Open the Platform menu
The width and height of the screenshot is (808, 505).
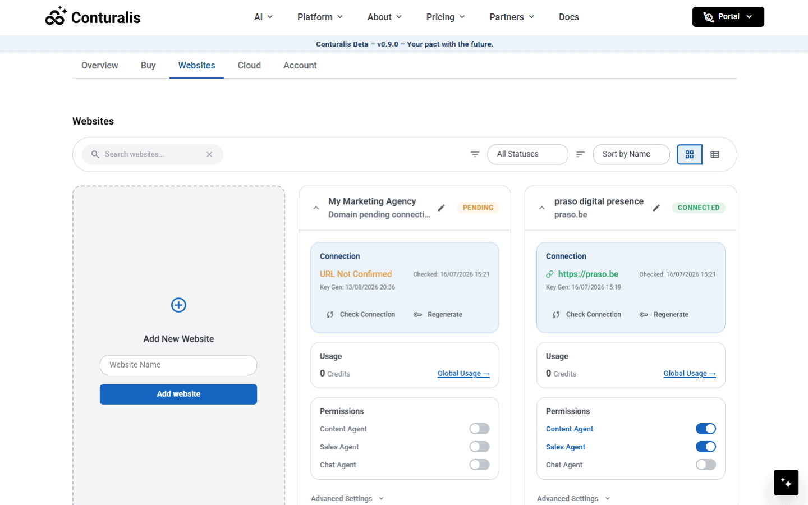[320, 17]
